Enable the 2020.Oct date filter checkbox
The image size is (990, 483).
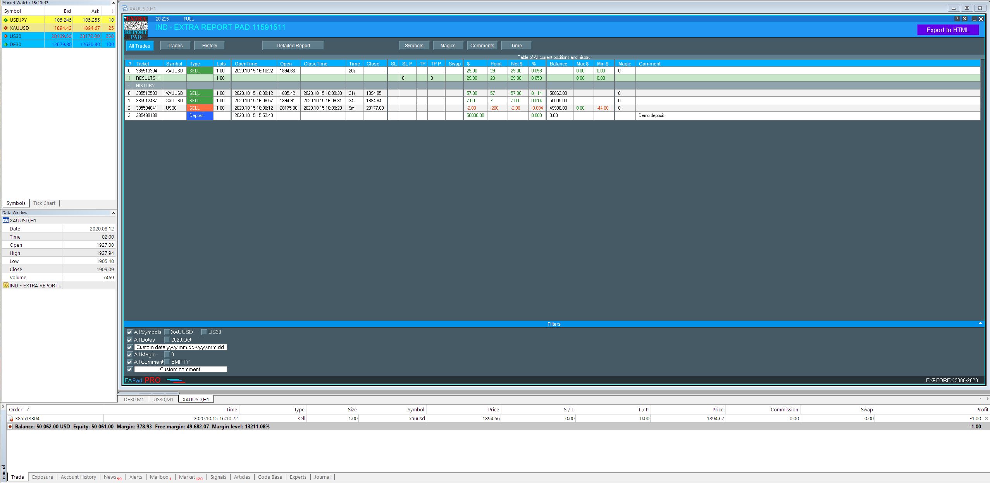tap(167, 340)
